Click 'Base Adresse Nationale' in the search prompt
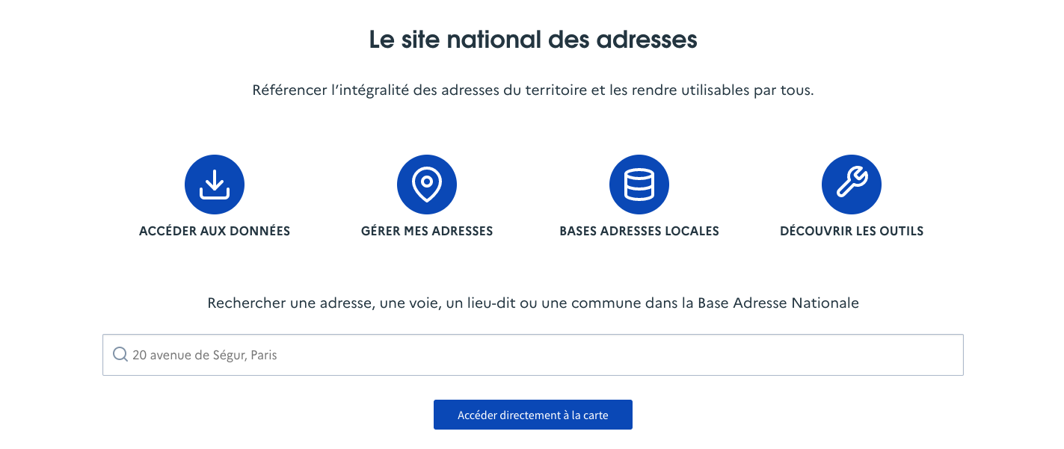The width and height of the screenshot is (1064, 449). [x=778, y=303]
